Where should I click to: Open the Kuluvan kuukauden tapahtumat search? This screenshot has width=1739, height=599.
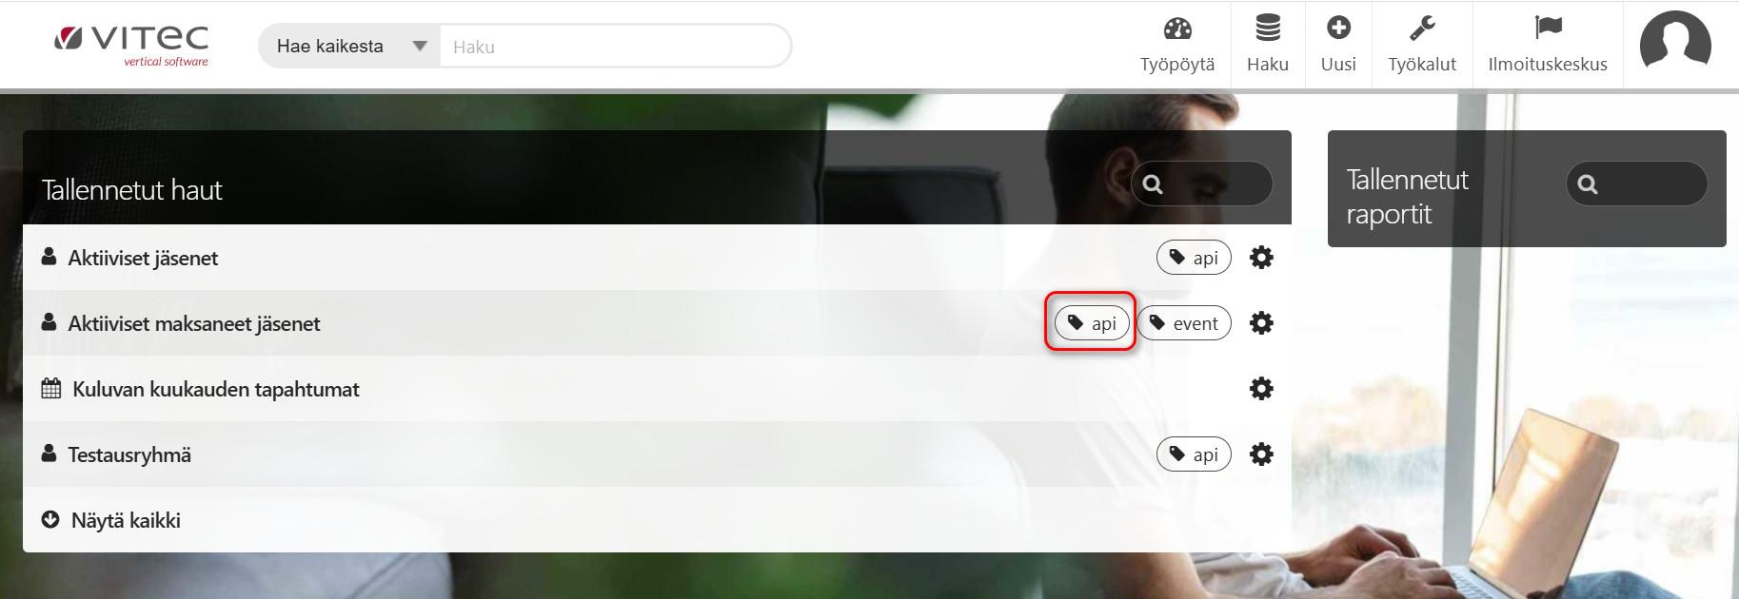pyautogui.click(x=216, y=389)
